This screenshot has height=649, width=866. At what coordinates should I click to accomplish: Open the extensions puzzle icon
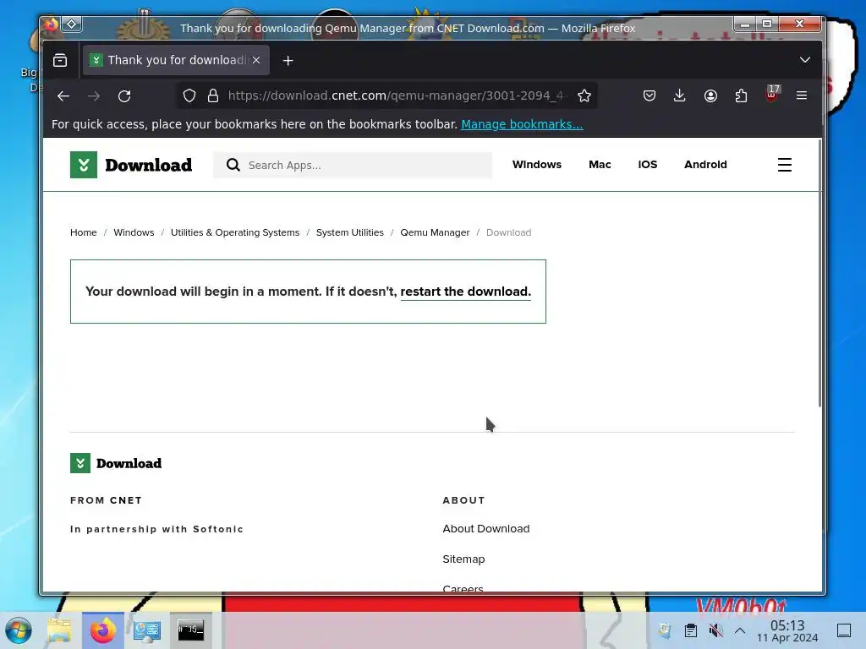pos(741,96)
